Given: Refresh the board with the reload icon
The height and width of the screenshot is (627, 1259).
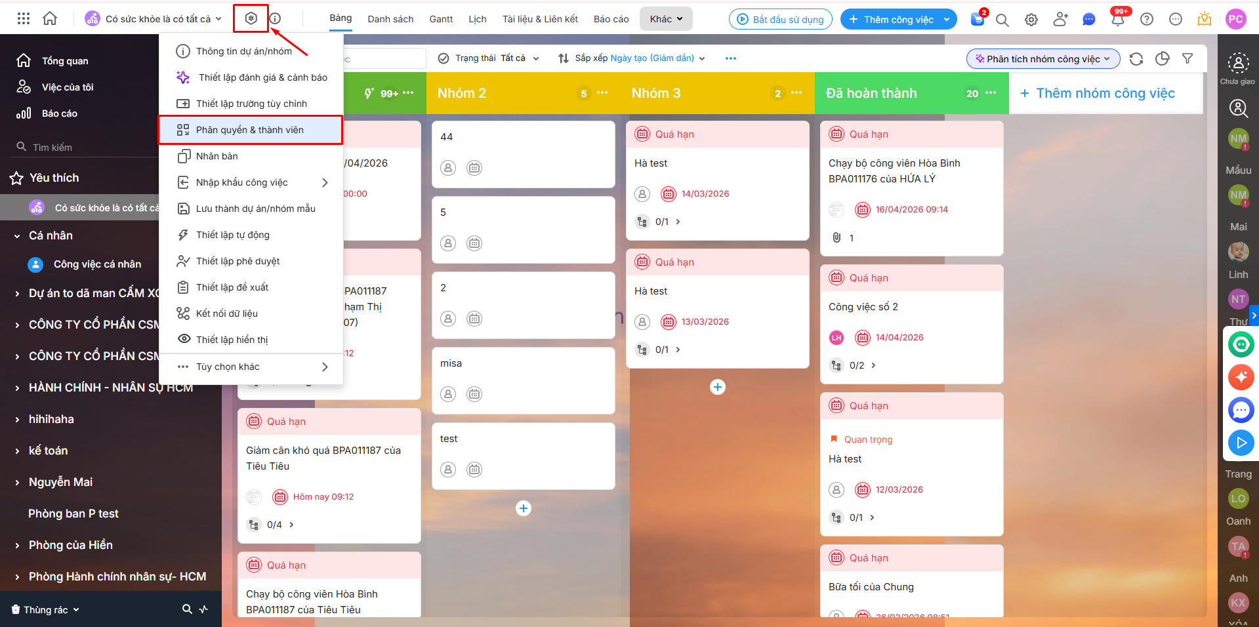Looking at the screenshot, I should pyautogui.click(x=1136, y=59).
